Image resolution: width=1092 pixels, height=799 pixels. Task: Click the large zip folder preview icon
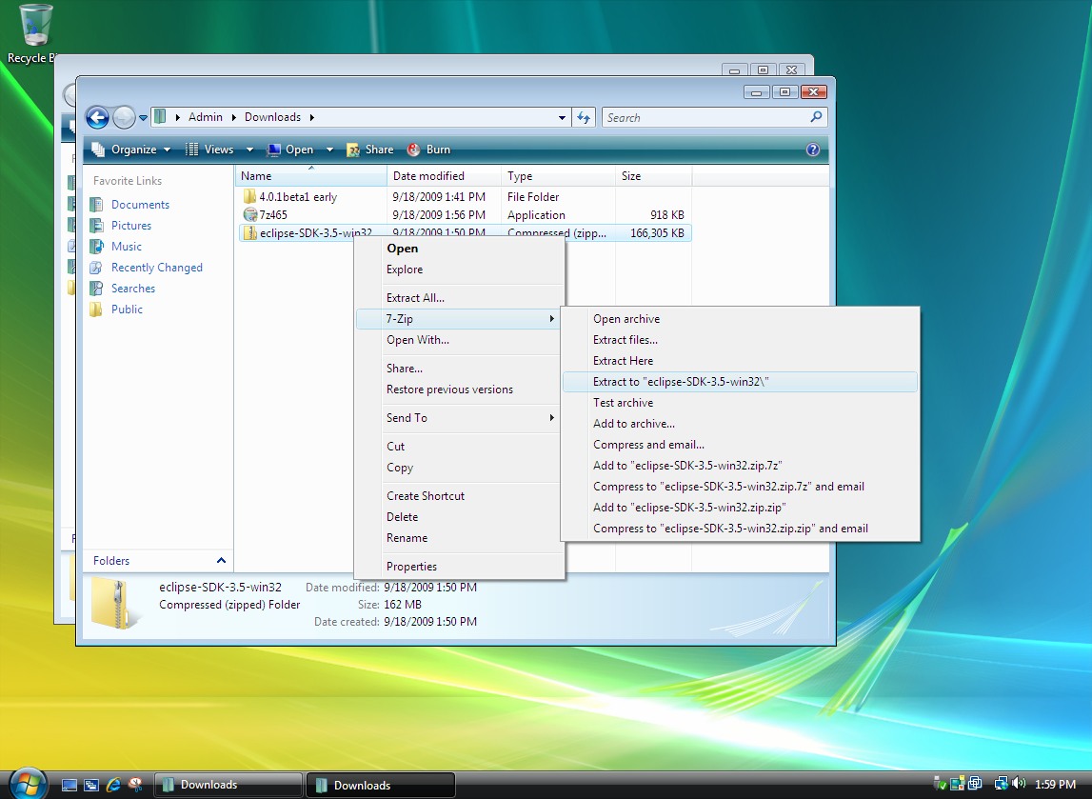point(115,603)
